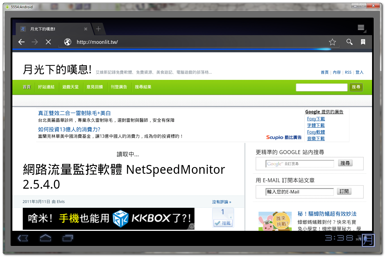Click the 訂閱 subscribe button

pyautogui.click(x=344, y=191)
